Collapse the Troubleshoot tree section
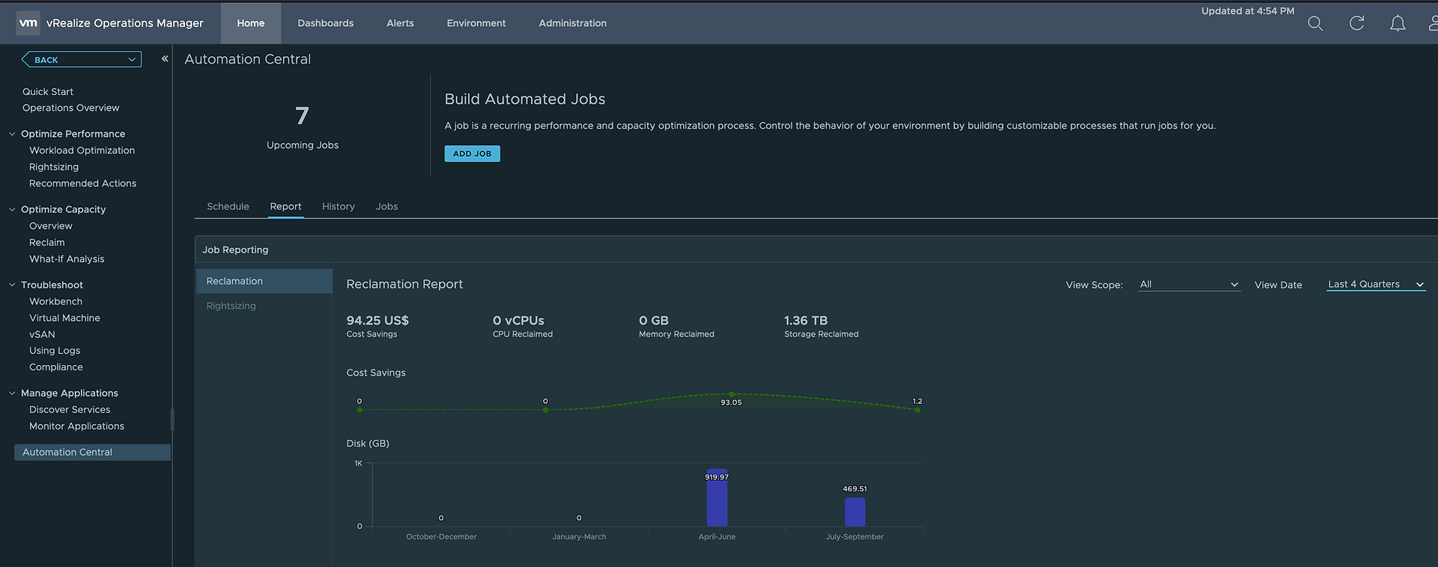Viewport: 1438px width, 567px height. click(12, 285)
